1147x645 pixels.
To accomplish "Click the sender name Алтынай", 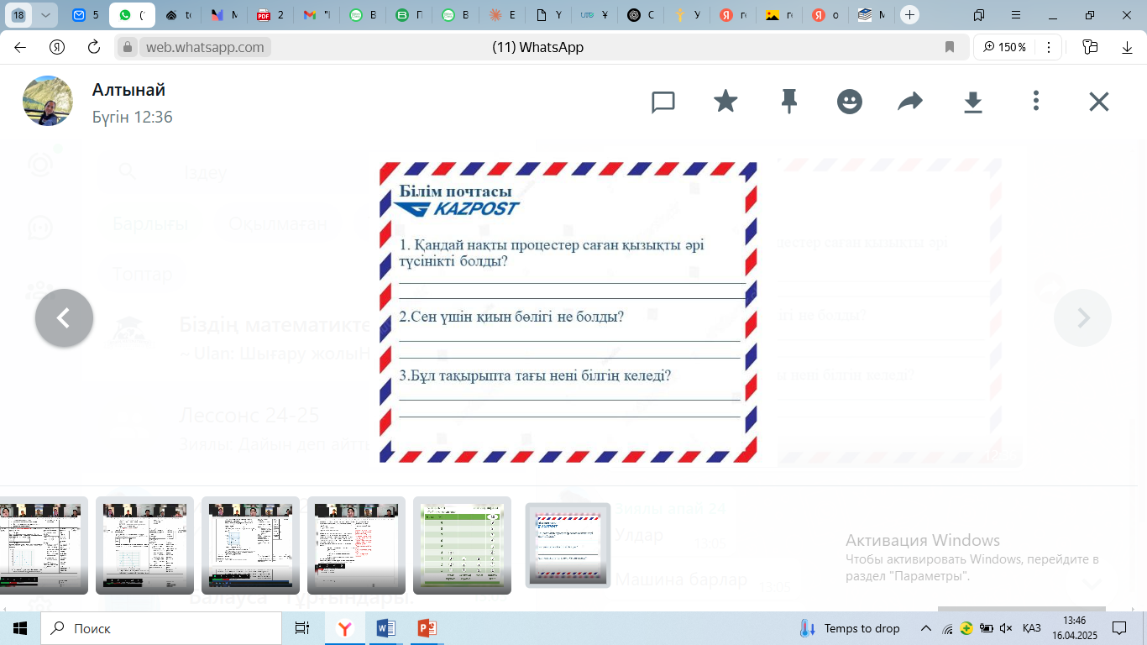I will (128, 90).
